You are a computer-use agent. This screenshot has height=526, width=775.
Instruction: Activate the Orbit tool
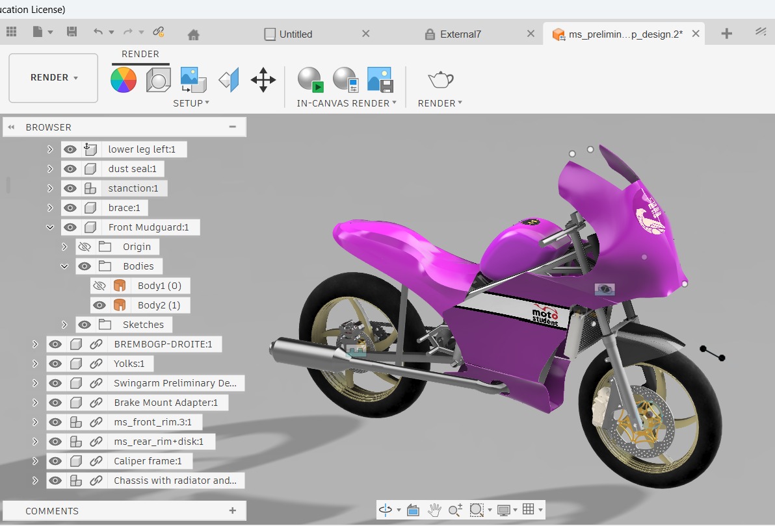385,510
